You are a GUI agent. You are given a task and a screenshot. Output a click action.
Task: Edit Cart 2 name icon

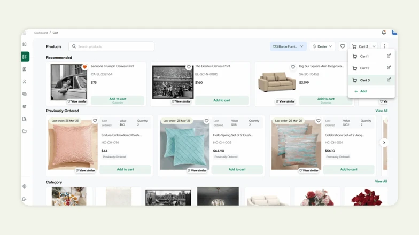(x=389, y=67)
